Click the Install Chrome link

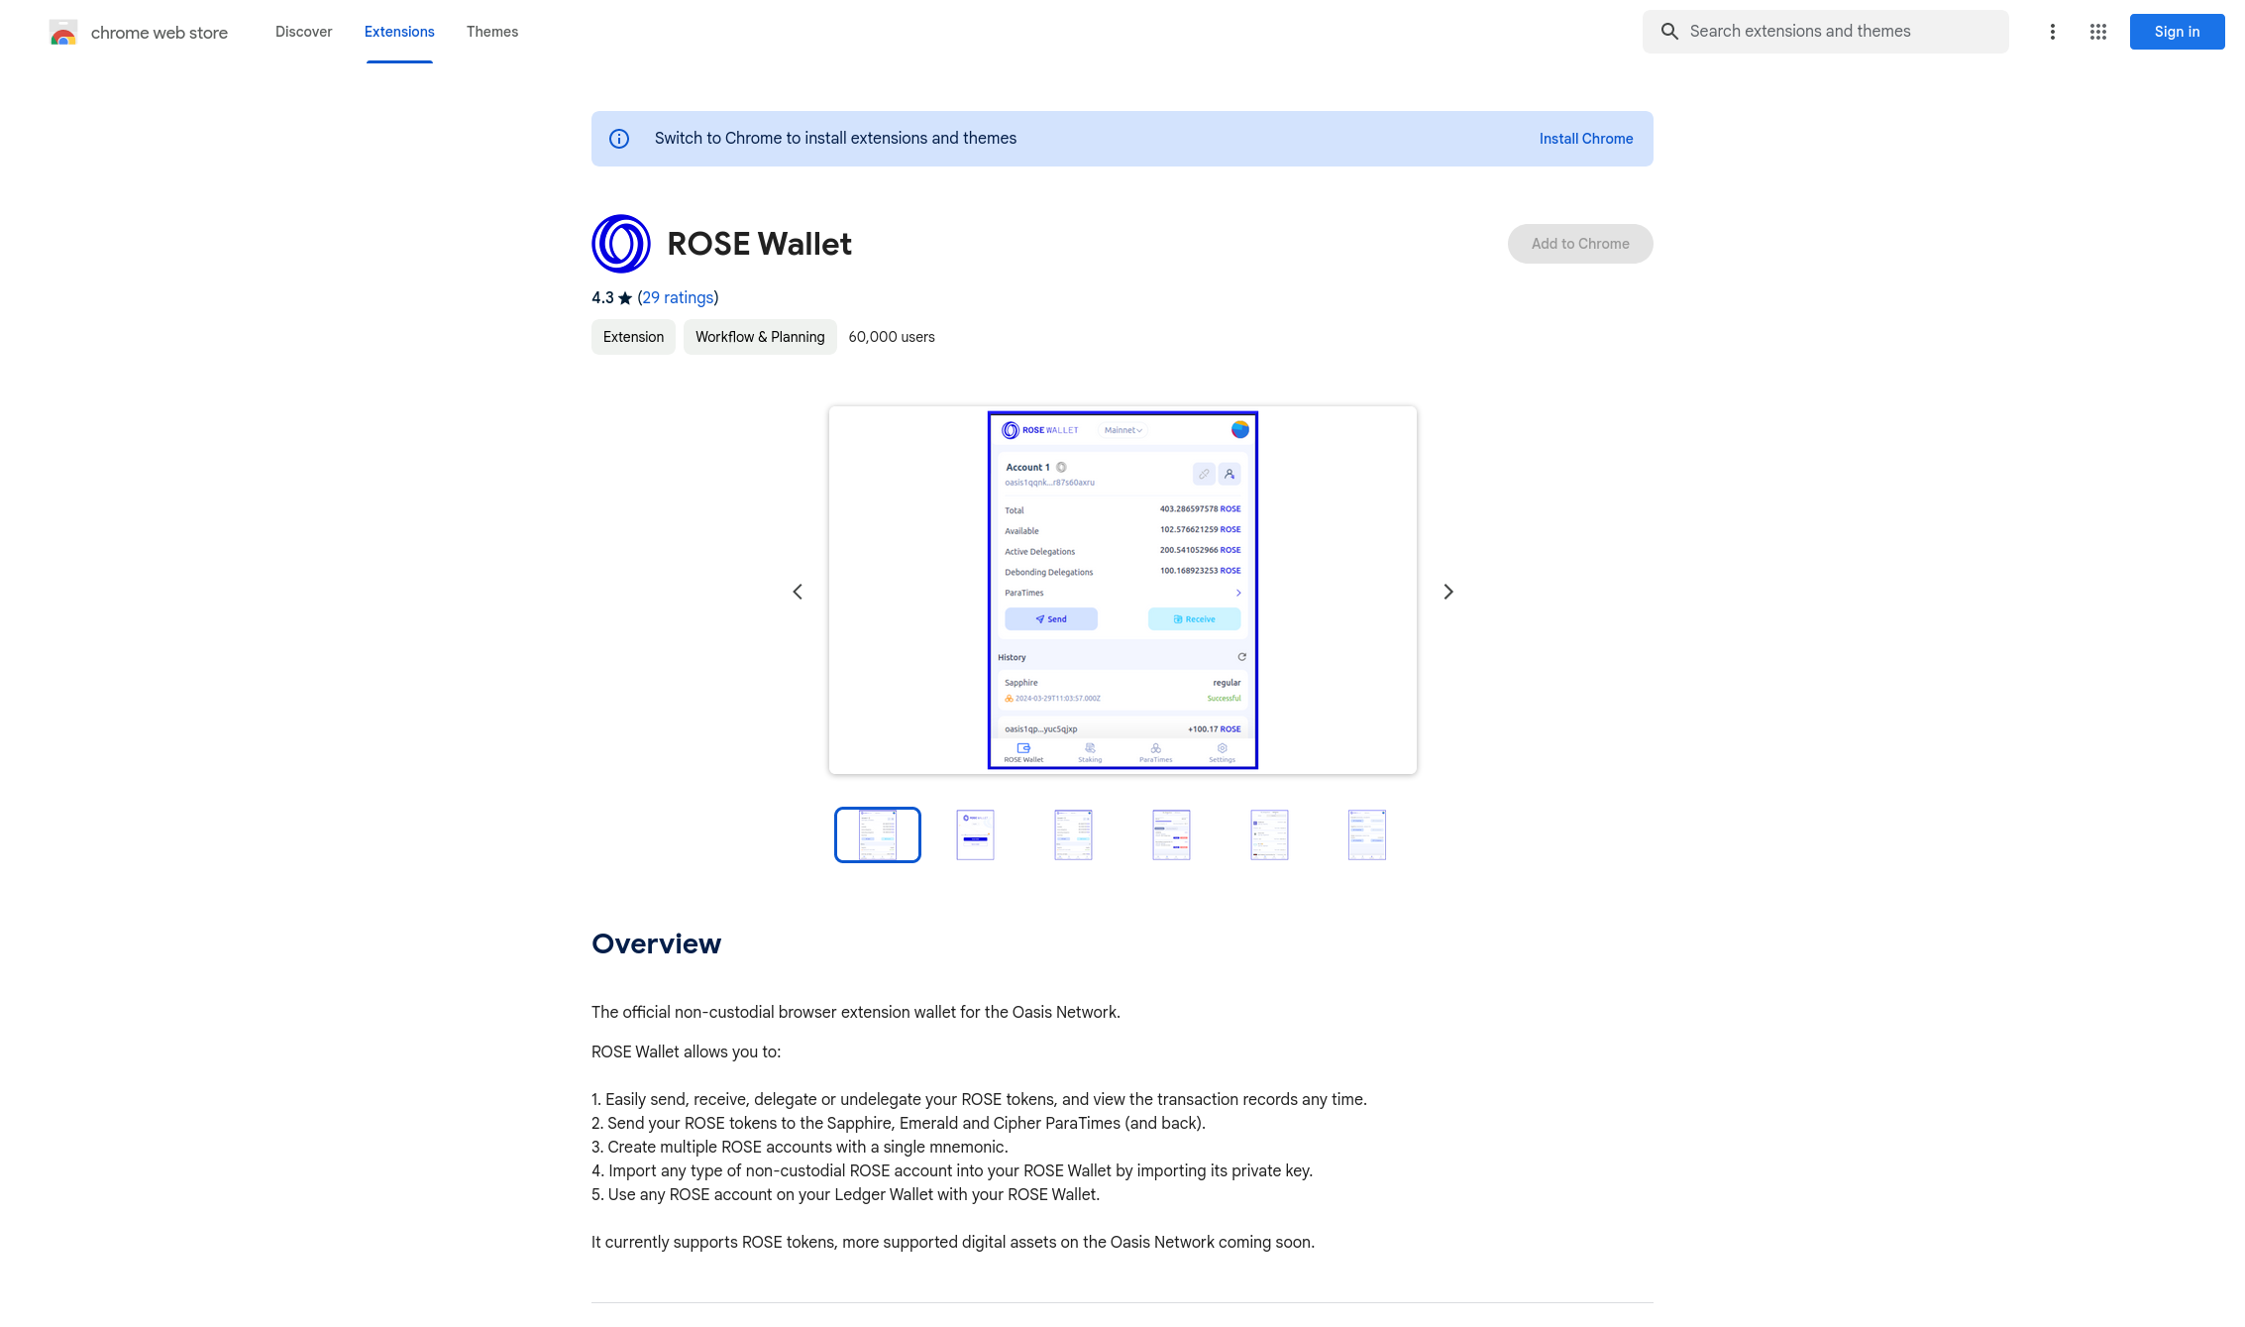click(x=1585, y=139)
